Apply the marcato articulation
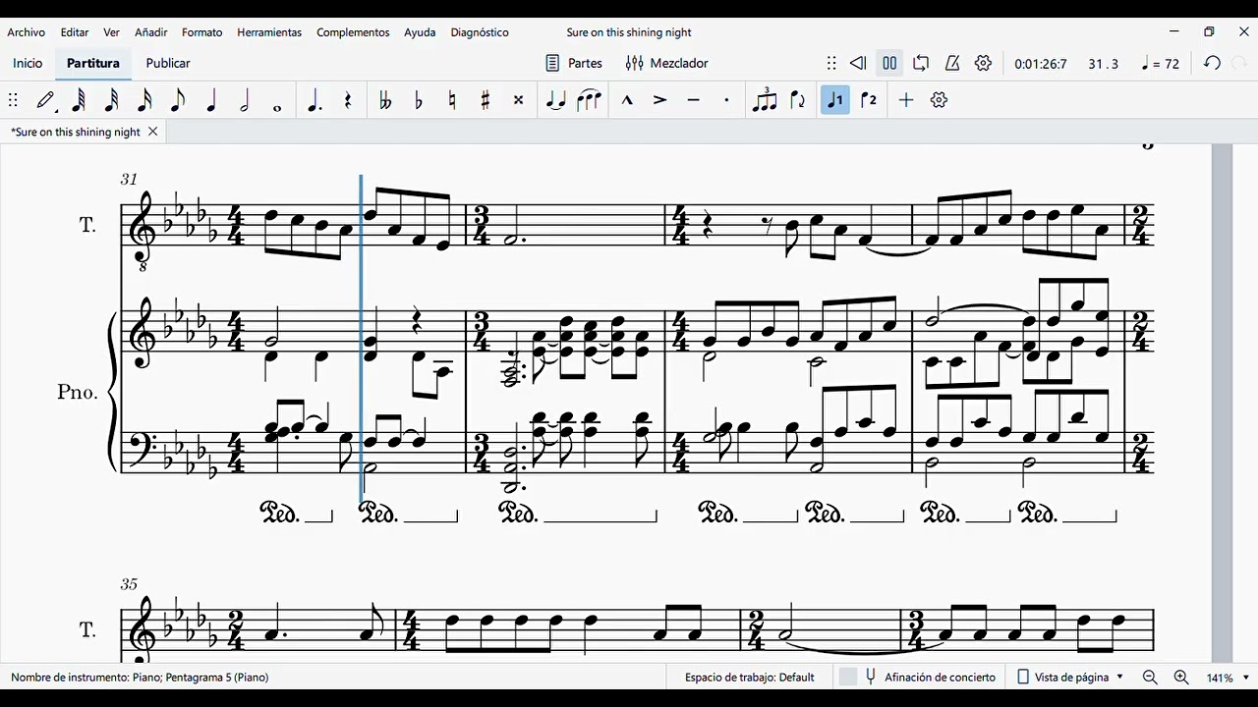The width and height of the screenshot is (1258, 707). [627, 100]
